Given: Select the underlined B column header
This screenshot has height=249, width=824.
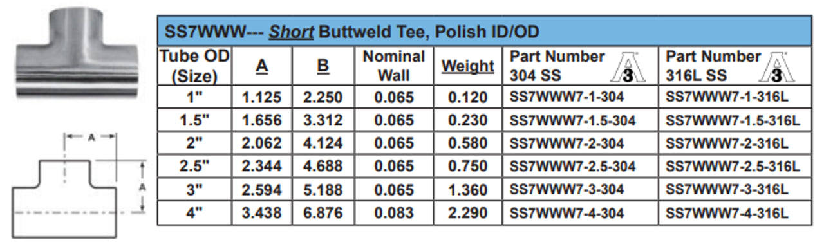Looking at the screenshot, I should [x=323, y=66].
